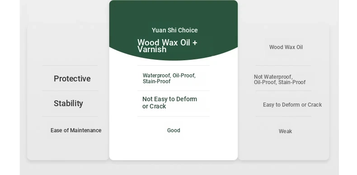The width and height of the screenshot is (357, 175).
Task: Click the Weak maintenance rating
Action: [x=285, y=131]
